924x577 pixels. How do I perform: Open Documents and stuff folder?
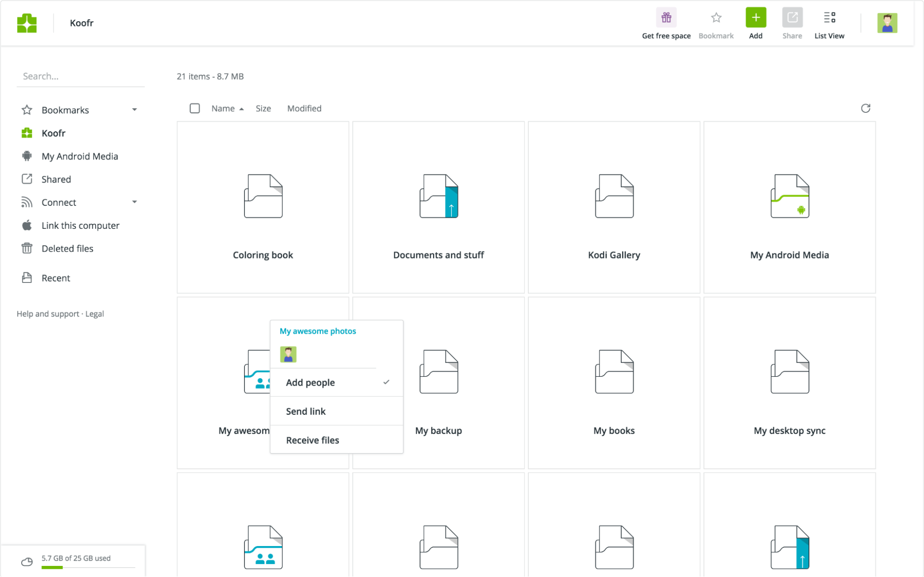click(438, 208)
